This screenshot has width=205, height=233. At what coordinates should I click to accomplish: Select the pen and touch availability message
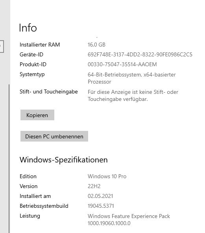[x=133, y=95]
